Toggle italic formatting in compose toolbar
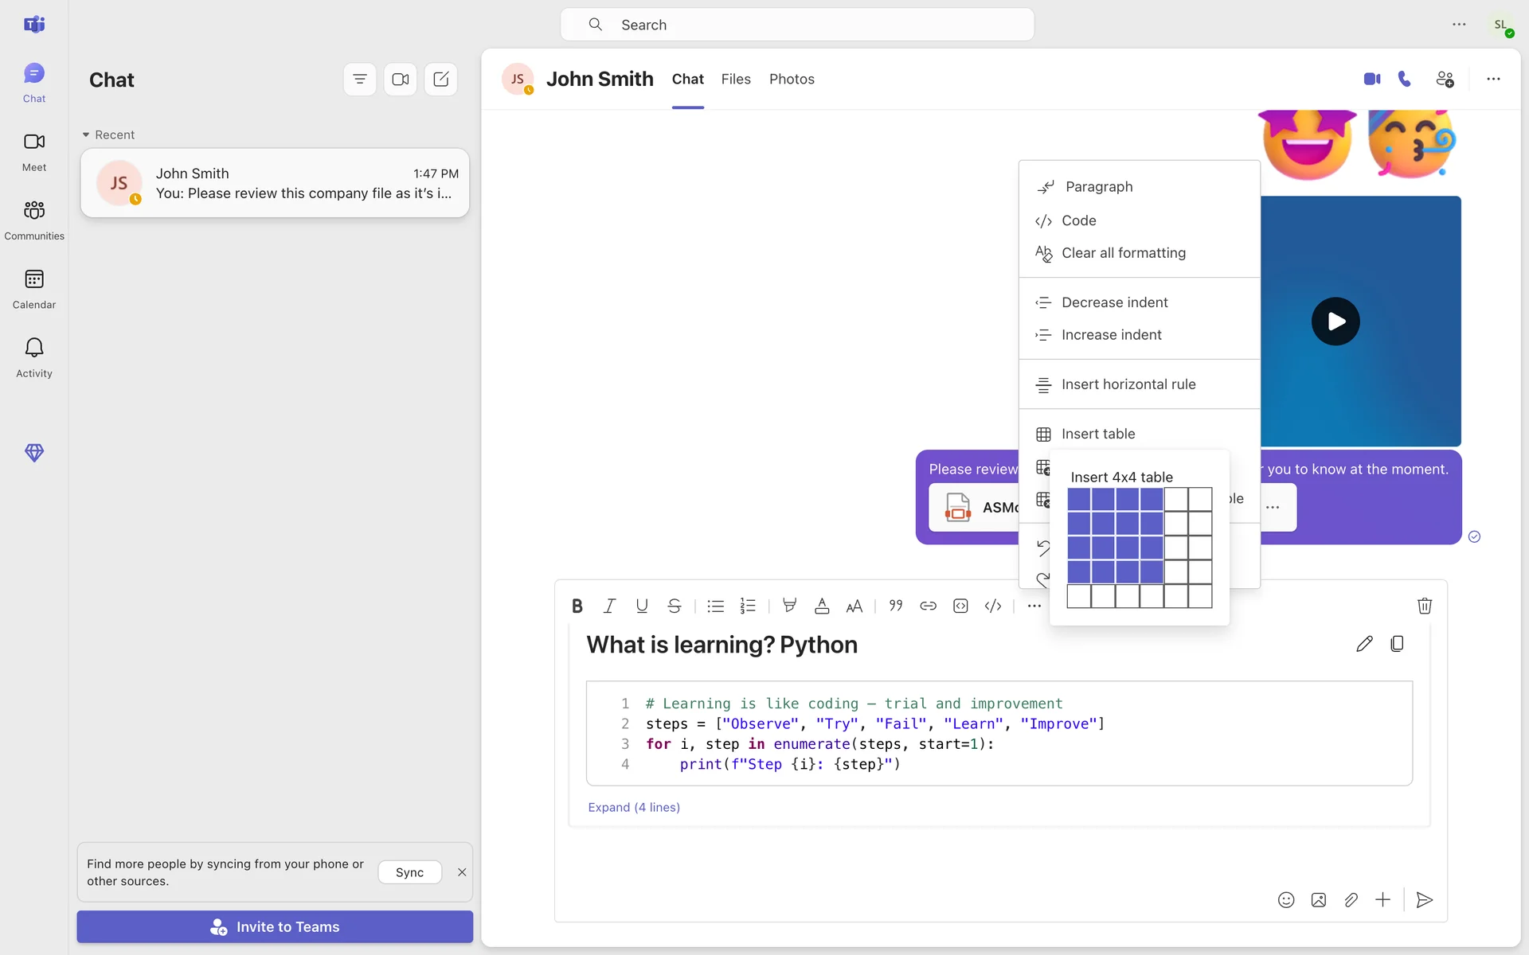1529x955 pixels. pyautogui.click(x=609, y=606)
